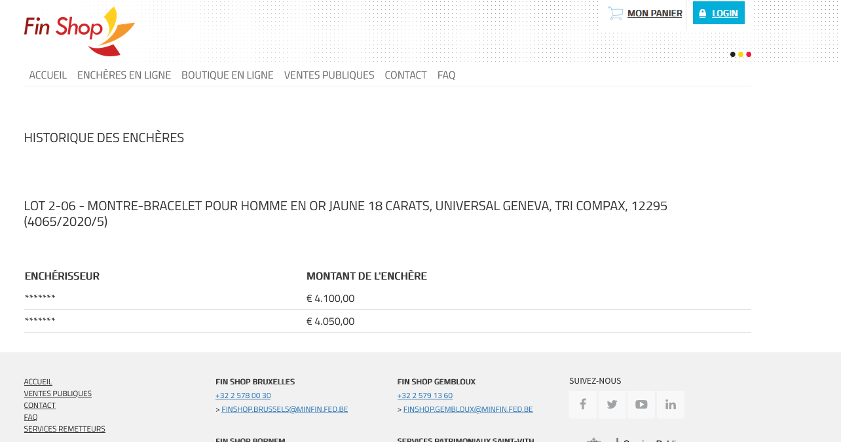The image size is (841, 442).
Task: Open FAQ from the top navigation
Action: 446,75
